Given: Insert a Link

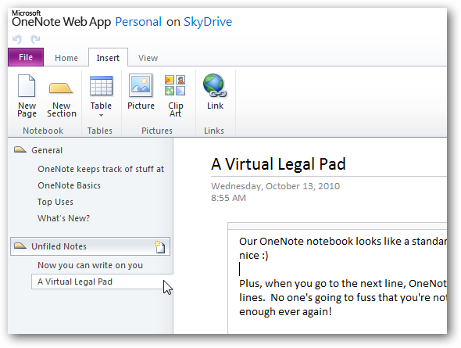Looking at the screenshot, I should [215, 92].
